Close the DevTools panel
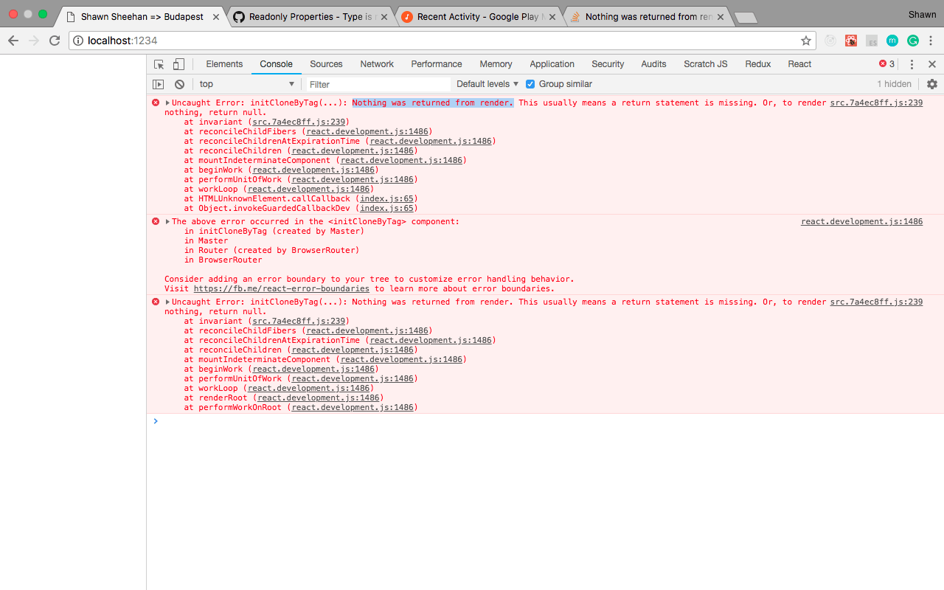This screenshot has width=944, height=590. (932, 64)
